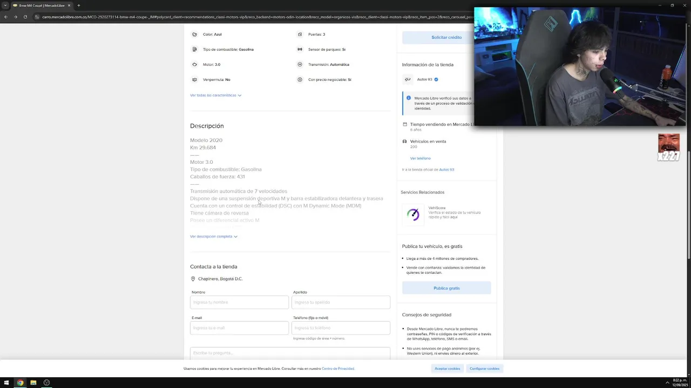Click the Chapinero, Bogotá D.C. location text

(x=220, y=279)
